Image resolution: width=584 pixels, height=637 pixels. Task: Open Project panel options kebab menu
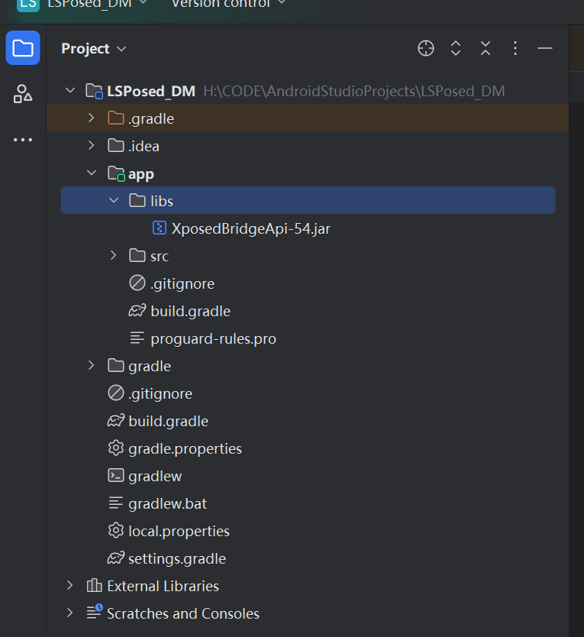pos(515,48)
